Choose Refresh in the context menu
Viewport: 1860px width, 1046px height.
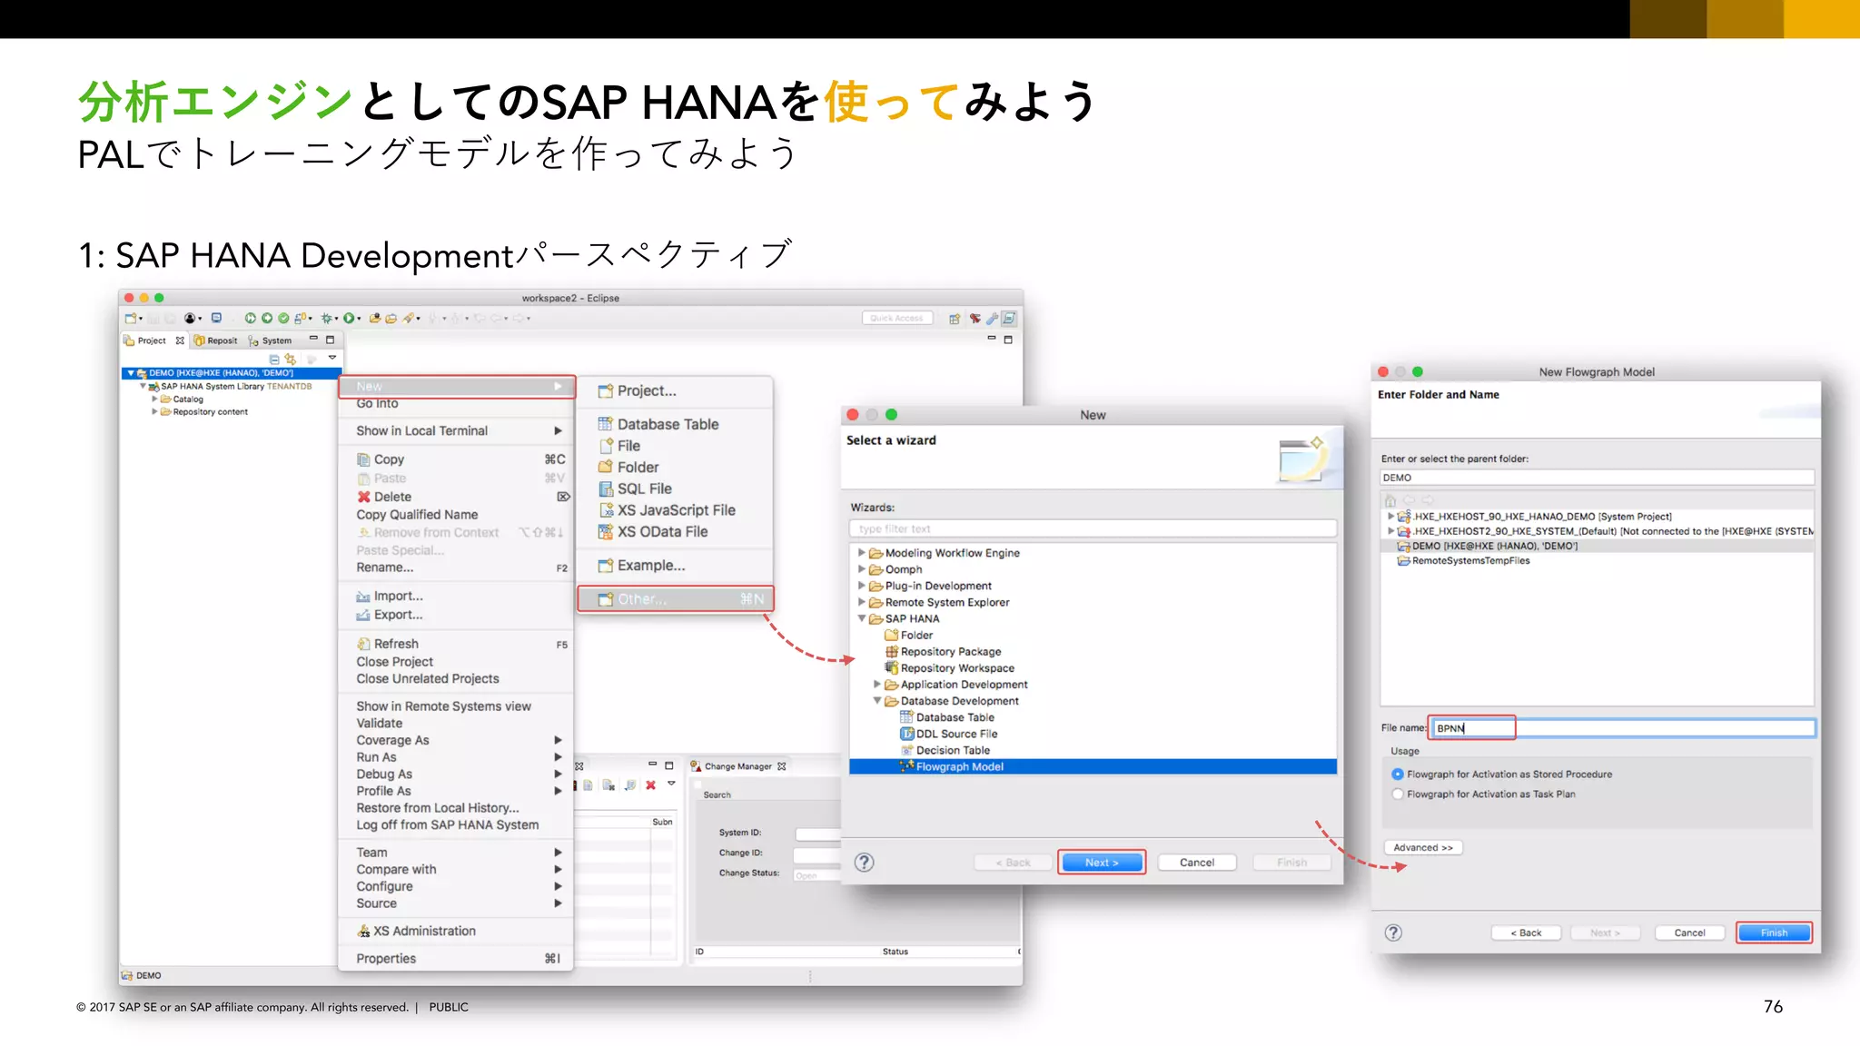(x=457, y=644)
